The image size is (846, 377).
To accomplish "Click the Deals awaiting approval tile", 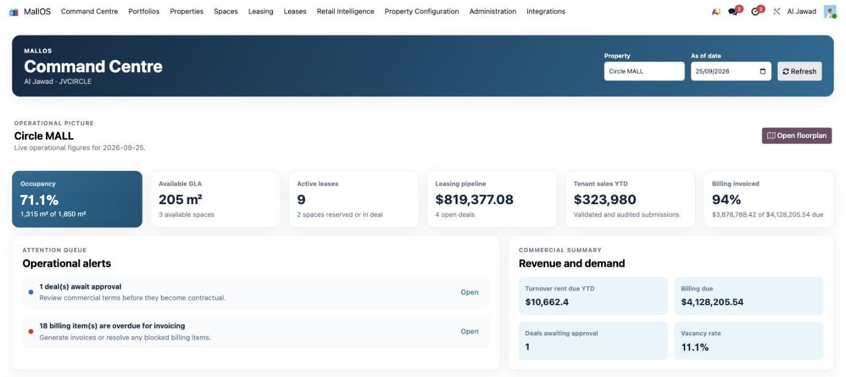I will [593, 341].
